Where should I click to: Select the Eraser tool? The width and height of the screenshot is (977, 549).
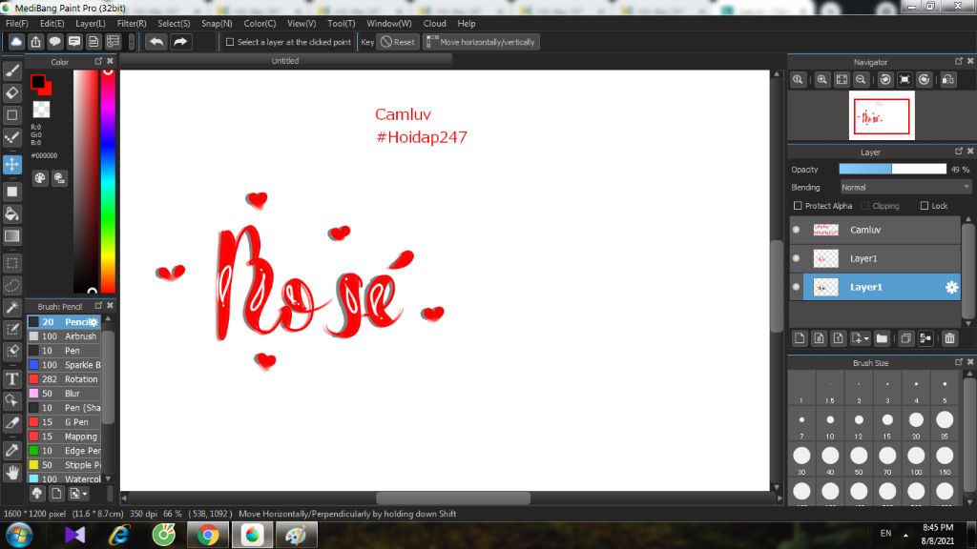tap(11, 92)
